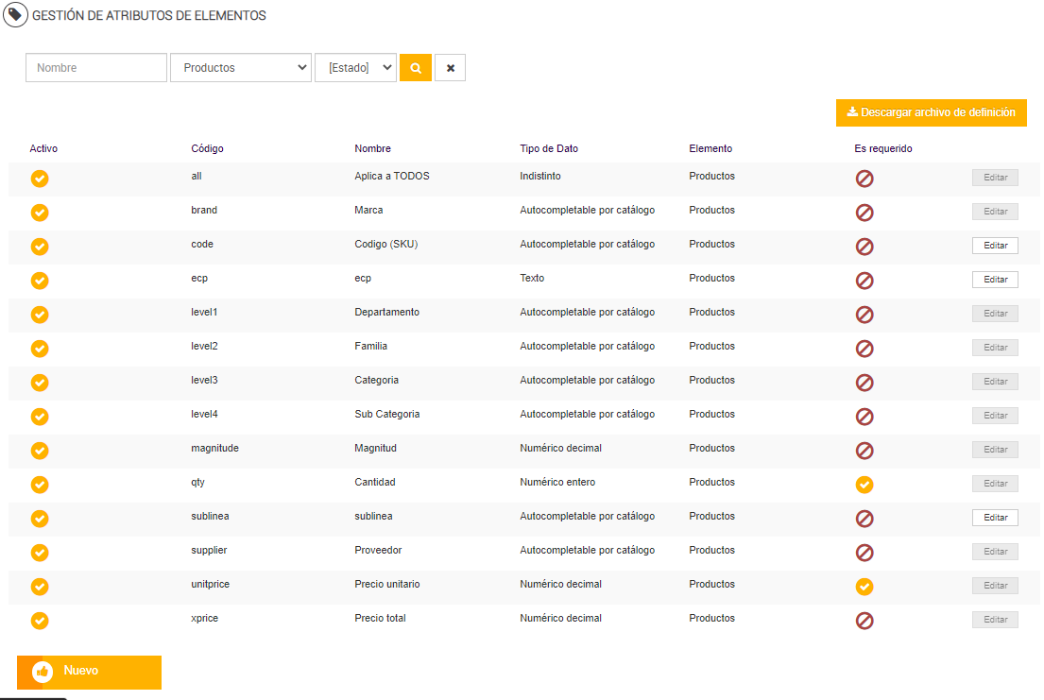The width and height of the screenshot is (1044, 700).
Task: Click not-required icon for xprice row
Action: pos(864,621)
